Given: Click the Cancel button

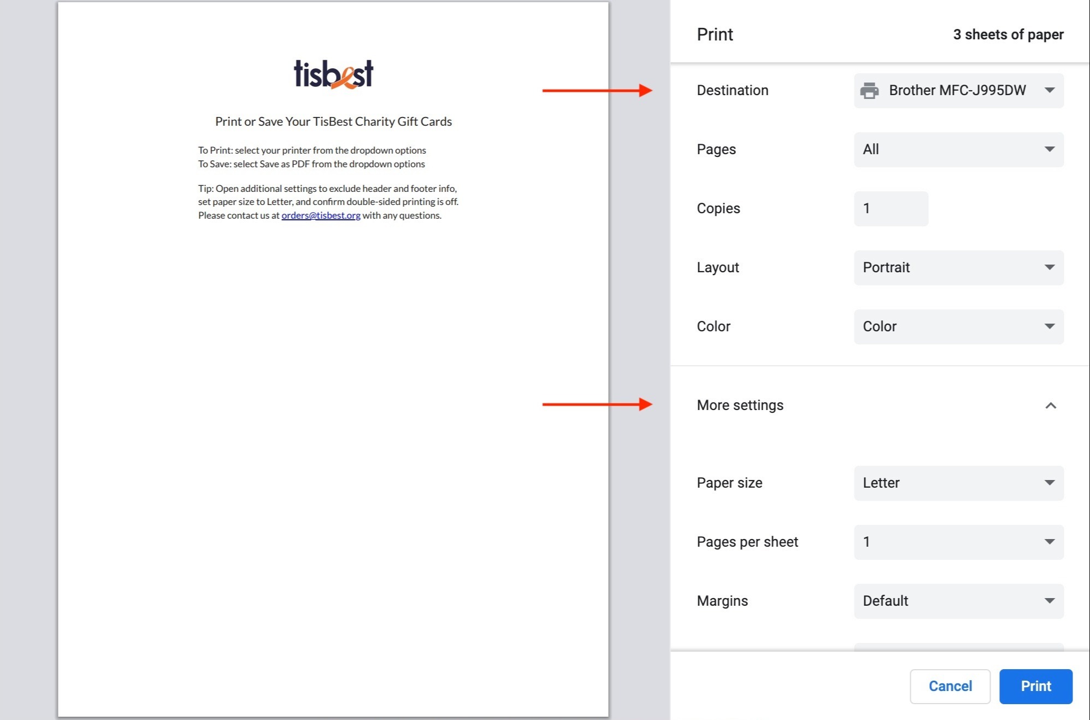Looking at the screenshot, I should [950, 686].
